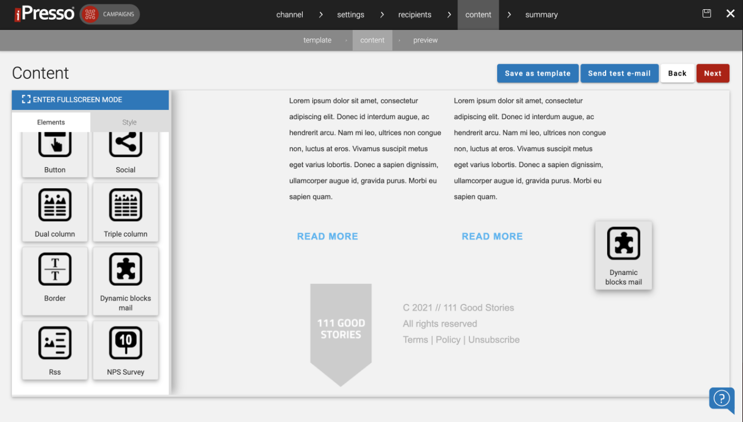Image resolution: width=743 pixels, height=422 pixels.
Task: Click the fullscreen brackets icon
Action: [x=26, y=99]
